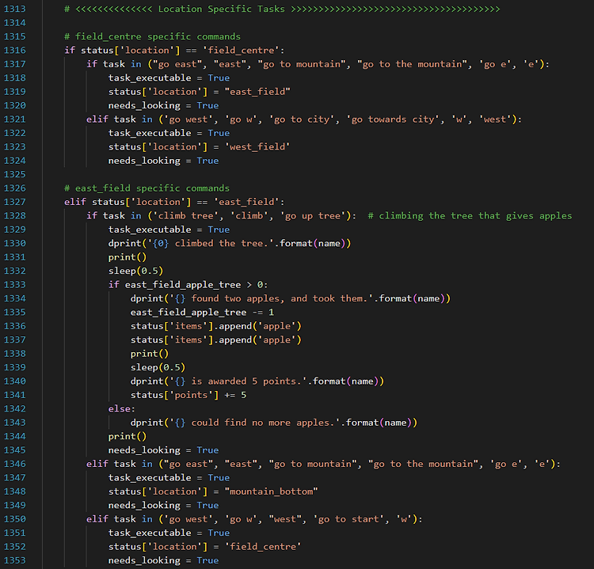Click the 'east_field' string on line 1327
This screenshot has height=569, width=594.
(246, 202)
